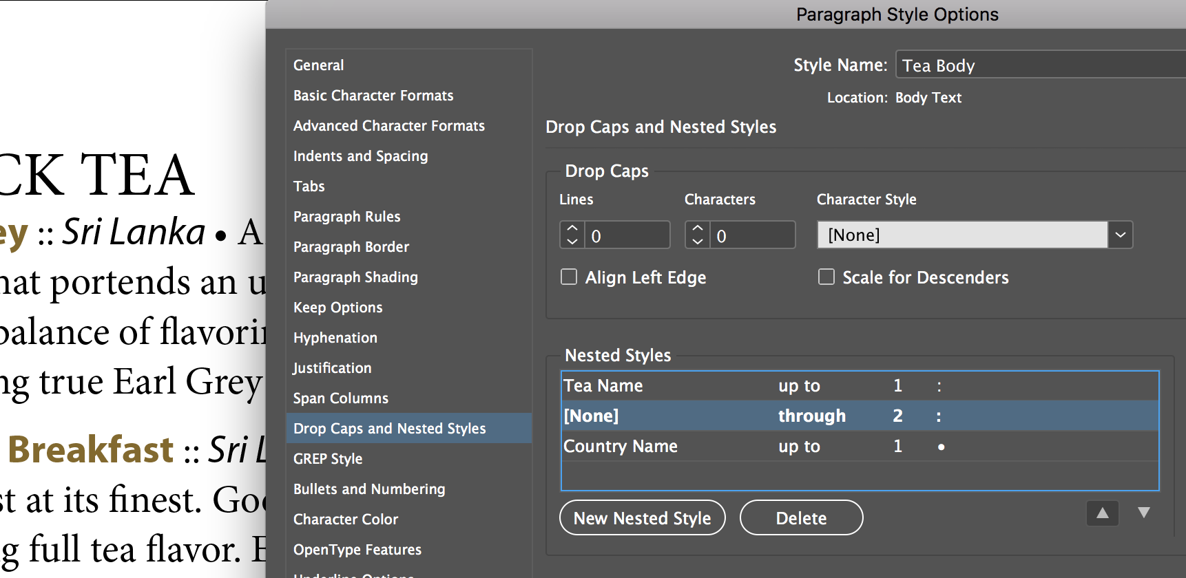Enable the Align Left Edge checkbox
The image size is (1186, 578).
pos(569,277)
